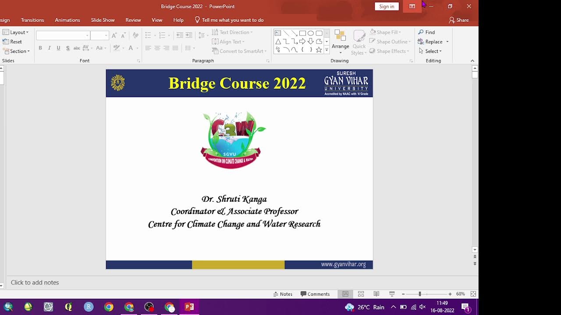Select the 5-Point Star shape

point(319,50)
